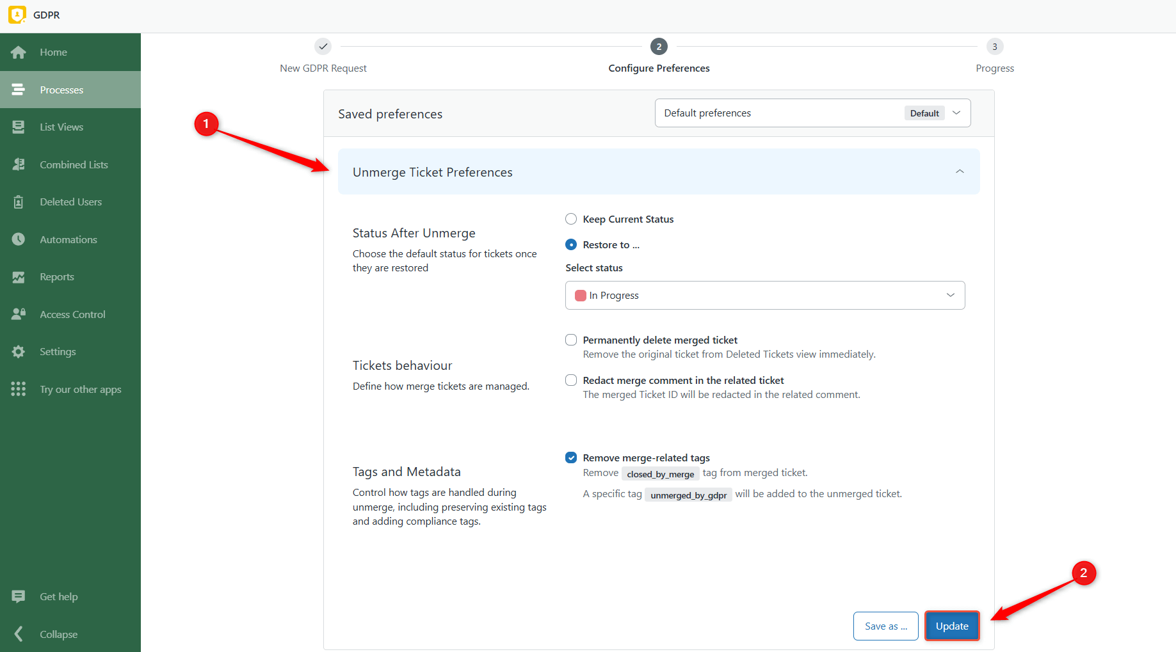Go back to New GDPR Request step
The width and height of the screenshot is (1176, 652).
tap(323, 47)
